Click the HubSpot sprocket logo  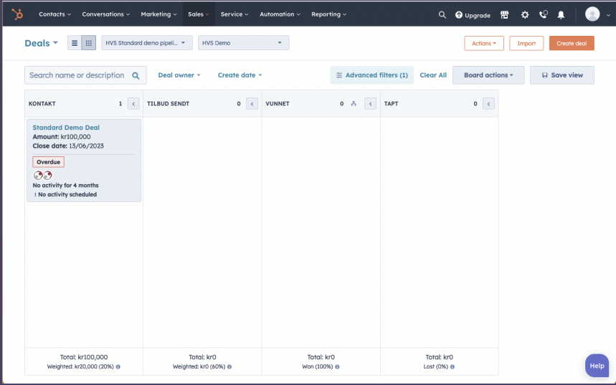point(16,14)
